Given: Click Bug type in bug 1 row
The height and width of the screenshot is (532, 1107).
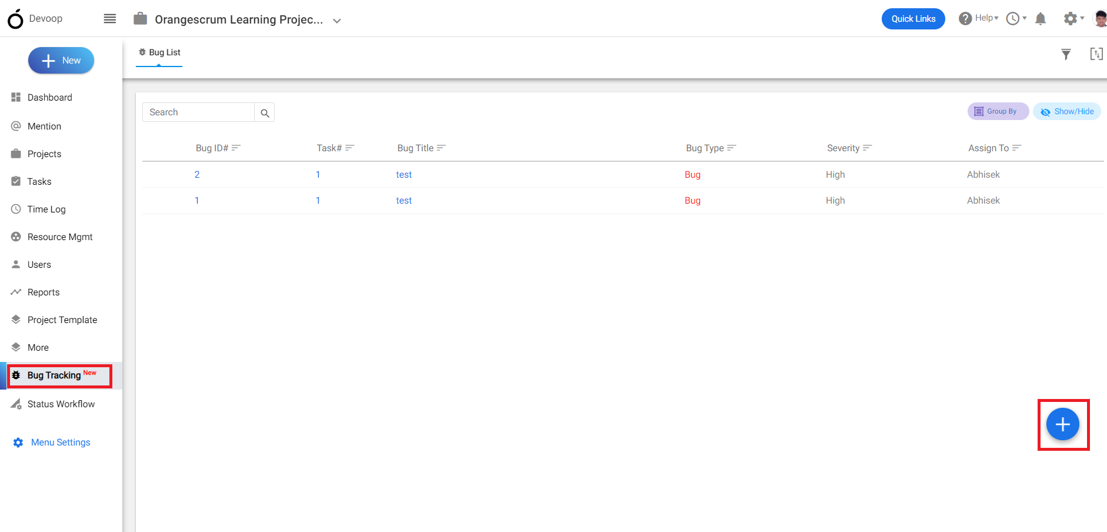Looking at the screenshot, I should [693, 201].
